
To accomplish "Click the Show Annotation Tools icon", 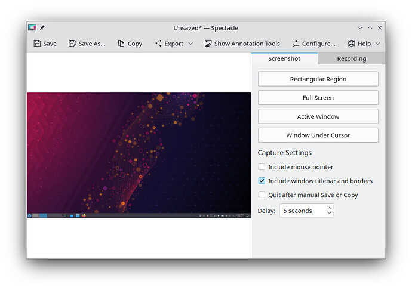I will pos(208,44).
